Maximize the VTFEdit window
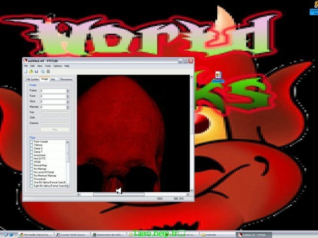The height and width of the screenshot is (238, 318). point(185,61)
